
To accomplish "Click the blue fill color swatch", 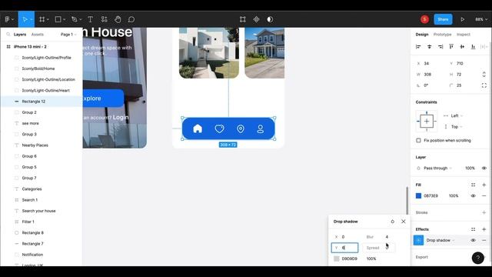I will pos(418,195).
